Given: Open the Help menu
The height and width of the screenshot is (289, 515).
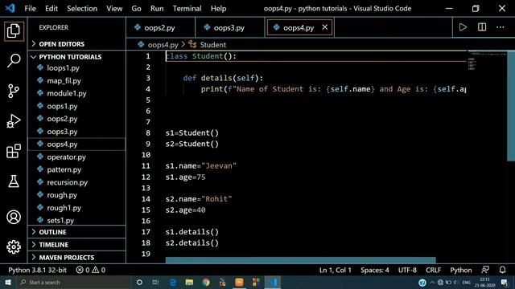Looking at the screenshot, I should 218,8.
